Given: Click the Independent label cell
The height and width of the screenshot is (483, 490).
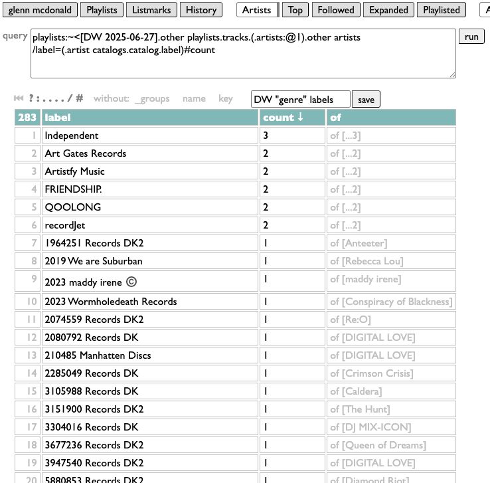Looking at the screenshot, I should (x=150, y=136).
